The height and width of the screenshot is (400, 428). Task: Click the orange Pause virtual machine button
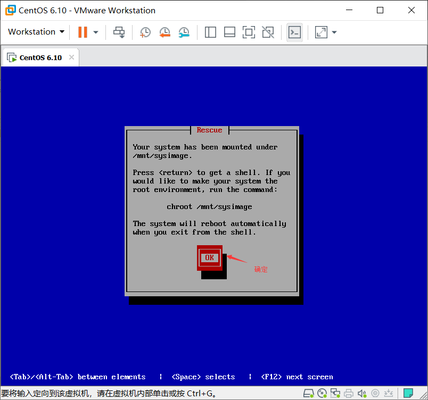[83, 32]
